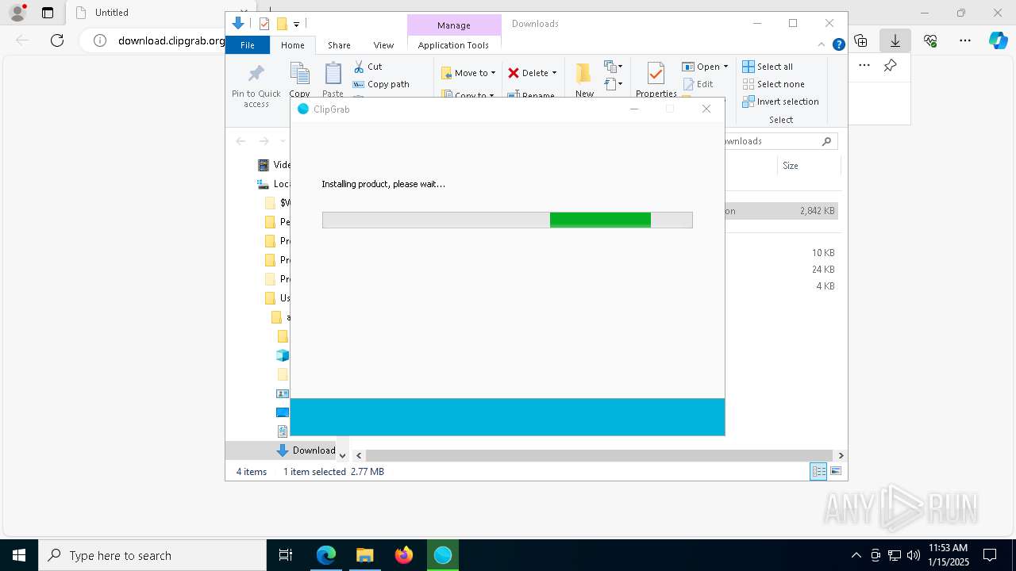
Task: Open Customize Quick Access Toolbar dropdown
Action: (x=297, y=25)
